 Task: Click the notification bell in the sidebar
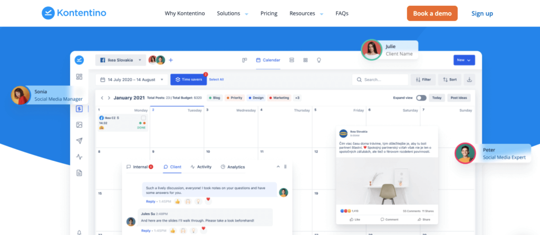[x=79, y=232]
